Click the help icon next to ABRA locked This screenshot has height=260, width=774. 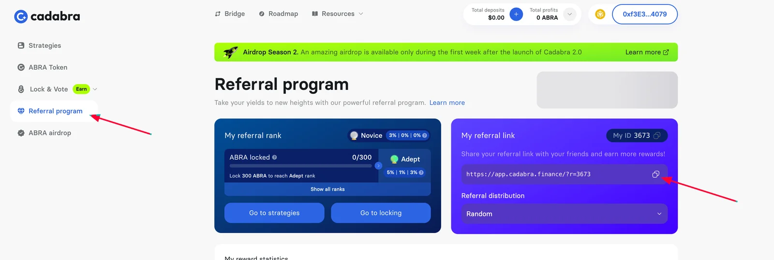274,157
